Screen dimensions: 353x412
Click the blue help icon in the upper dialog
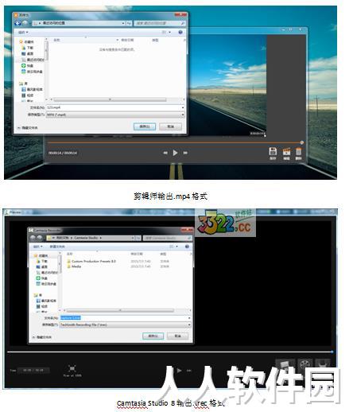pyautogui.click(x=180, y=32)
